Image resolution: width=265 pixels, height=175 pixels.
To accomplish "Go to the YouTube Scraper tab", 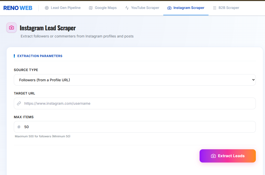I will coord(142,8).
